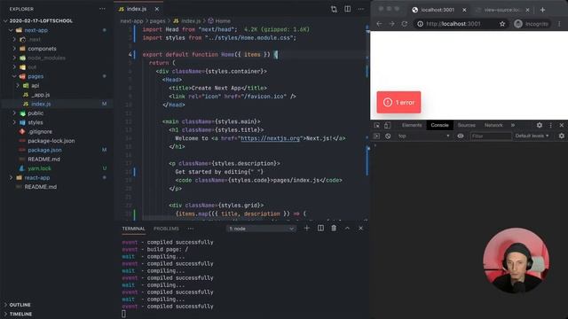Reload the localhost page

coord(405,24)
